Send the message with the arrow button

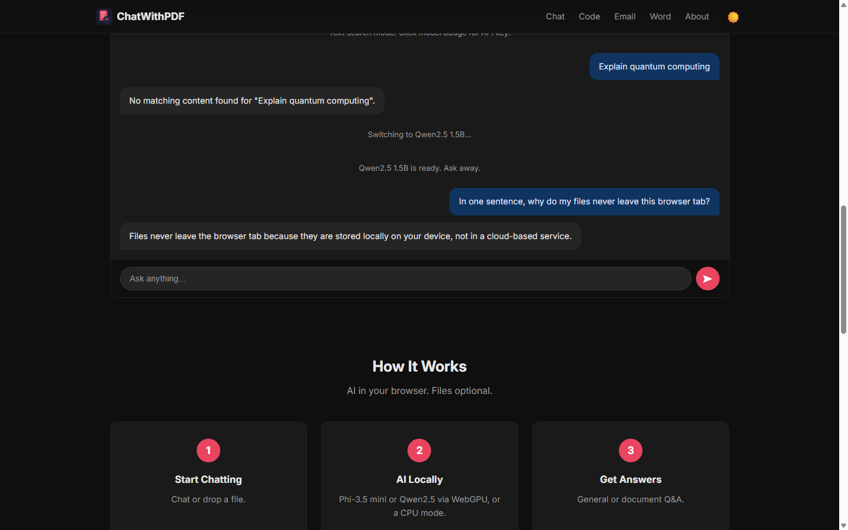(x=708, y=279)
